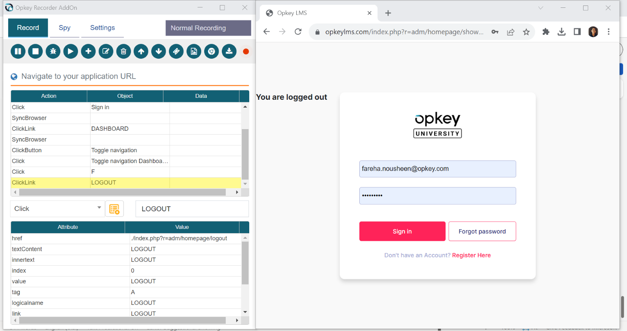Open the Chrome tab search chevron
627x331 pixels.
tap(541, 8)
